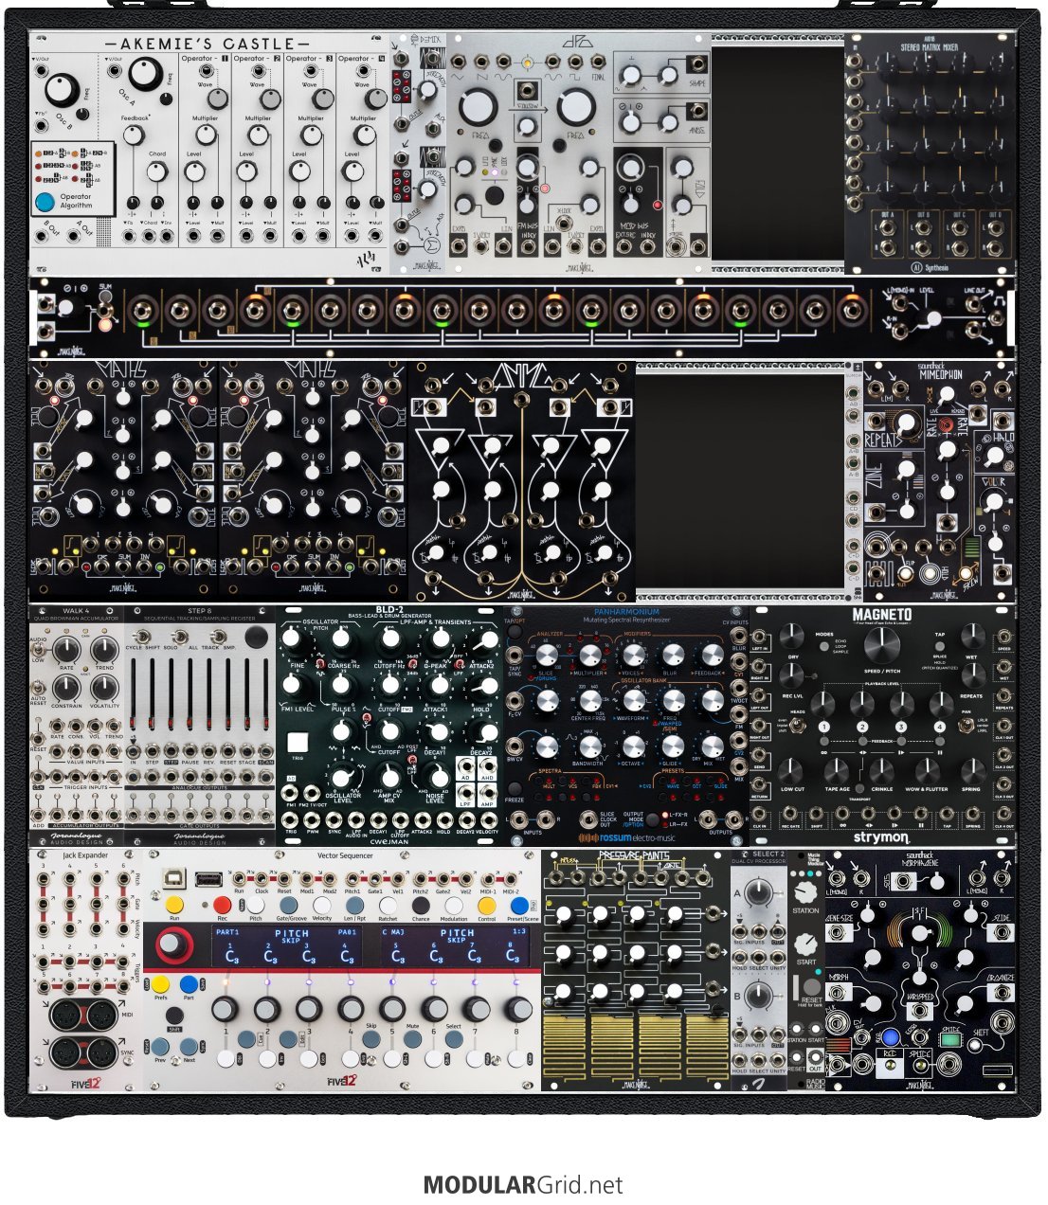This screenshot has height=1205, width=1048.
Task: Click the blue Preset/Scene button
Action: 519,905
